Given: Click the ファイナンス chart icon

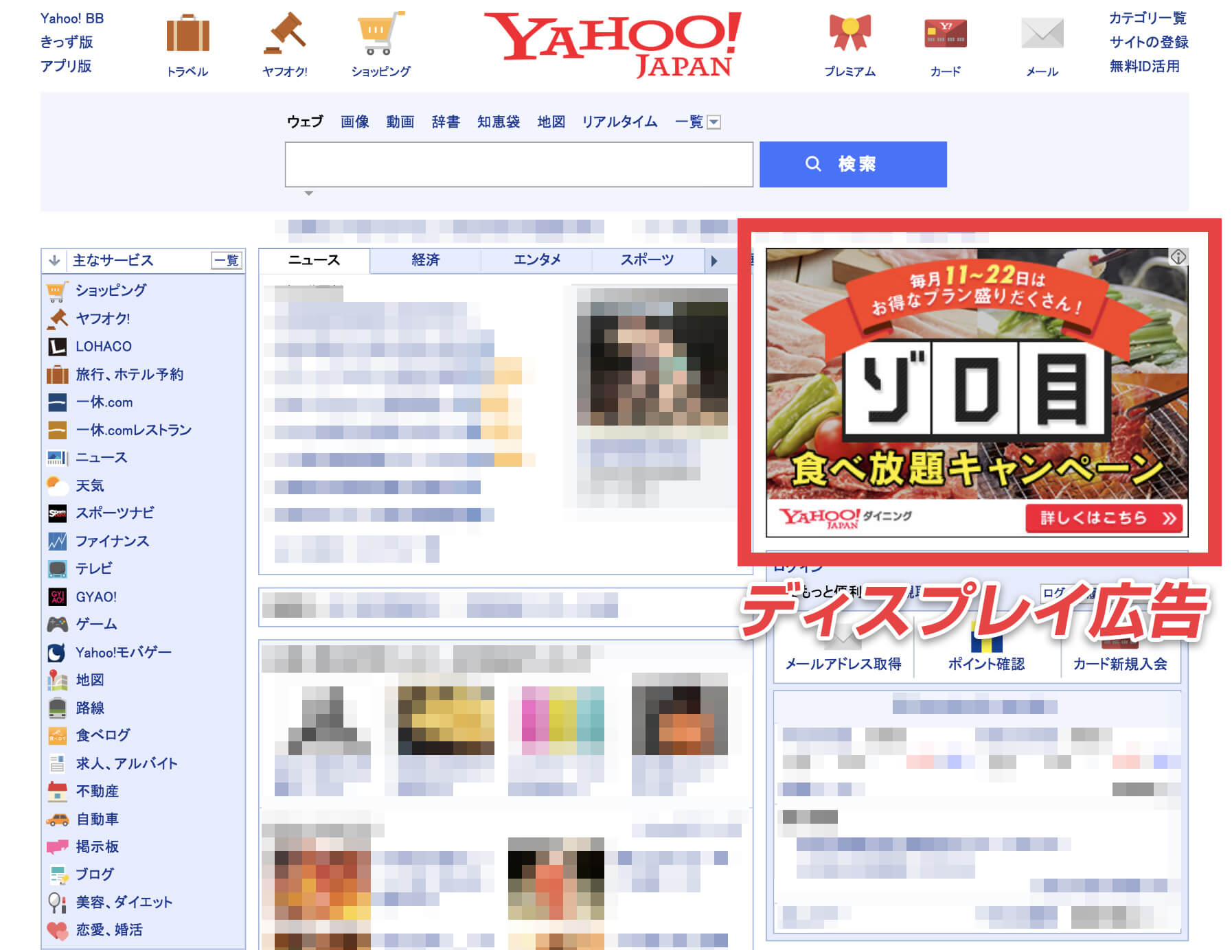Looking at the screenshot, I should point(57,541).
